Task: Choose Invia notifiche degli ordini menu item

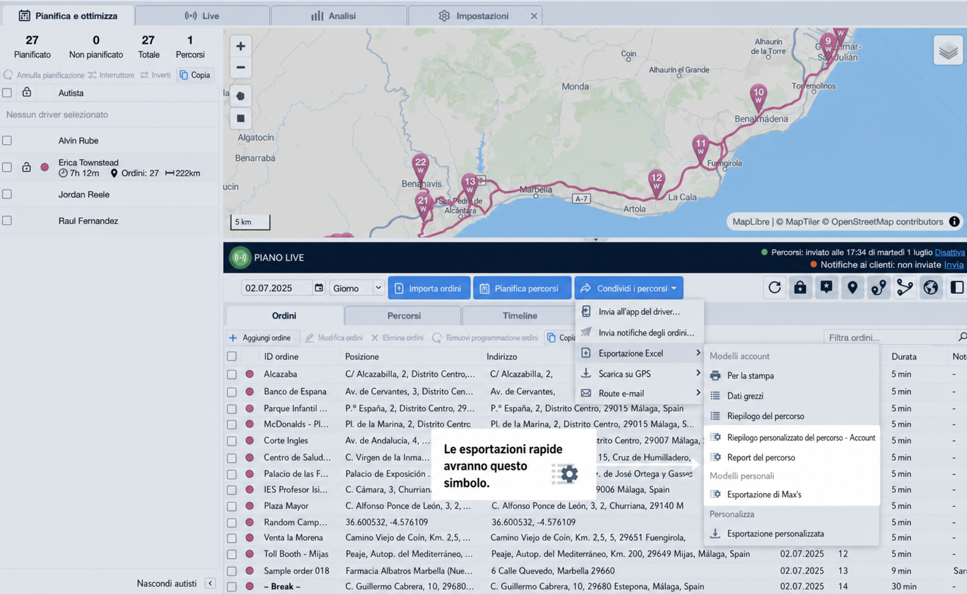Action: tap(639, 332)
